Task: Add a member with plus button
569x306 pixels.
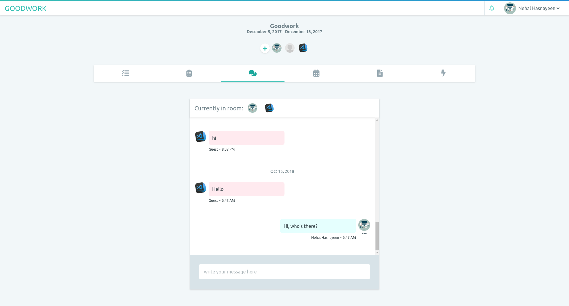Action: tap(265, 48)
